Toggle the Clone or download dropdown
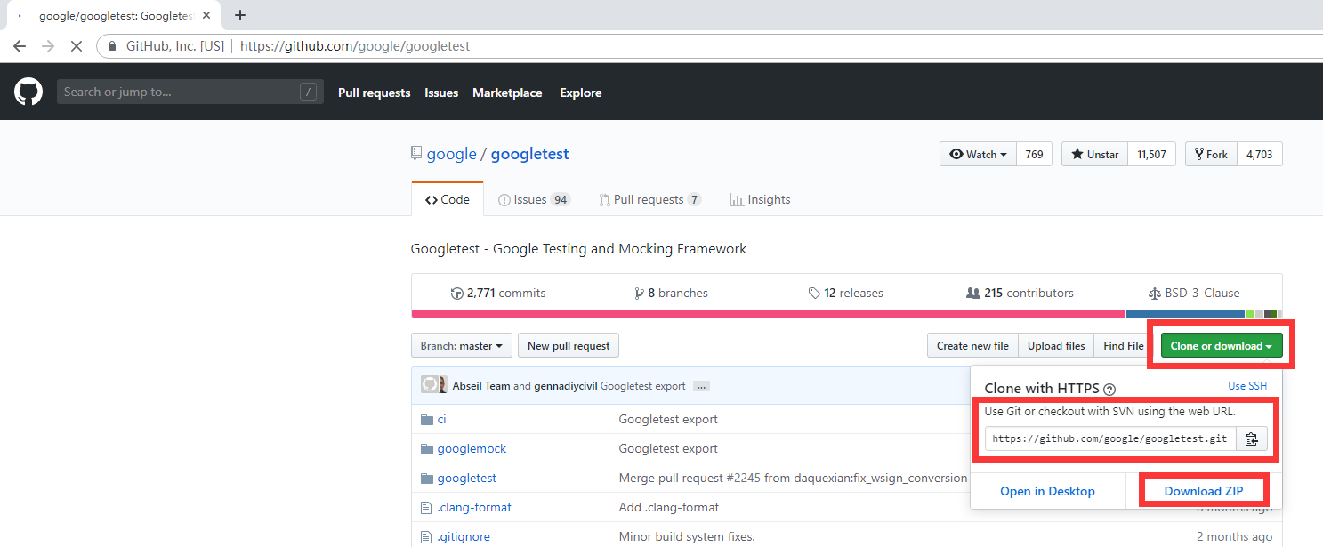The image size is (1323, 547). [x=1222, y=346]
